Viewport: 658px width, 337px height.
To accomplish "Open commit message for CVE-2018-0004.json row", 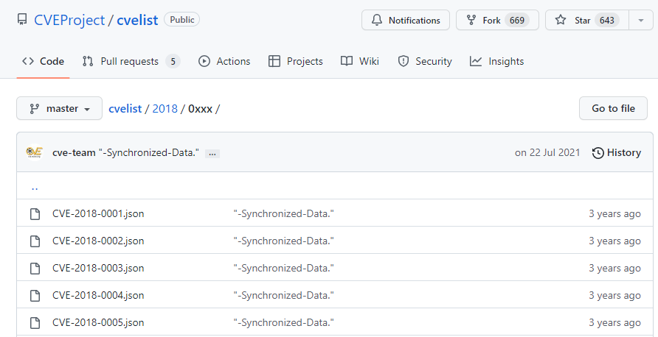I will pyautogui.click(x=284, y=296).
